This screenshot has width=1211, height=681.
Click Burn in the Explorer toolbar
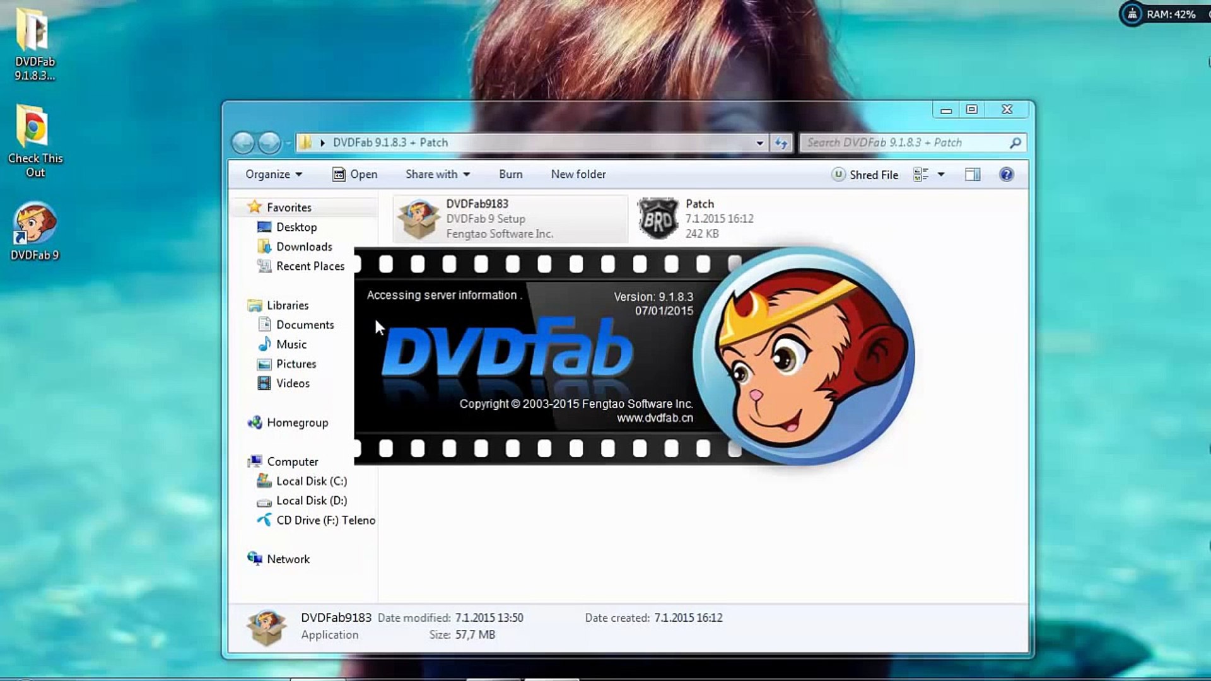point(510,175)
